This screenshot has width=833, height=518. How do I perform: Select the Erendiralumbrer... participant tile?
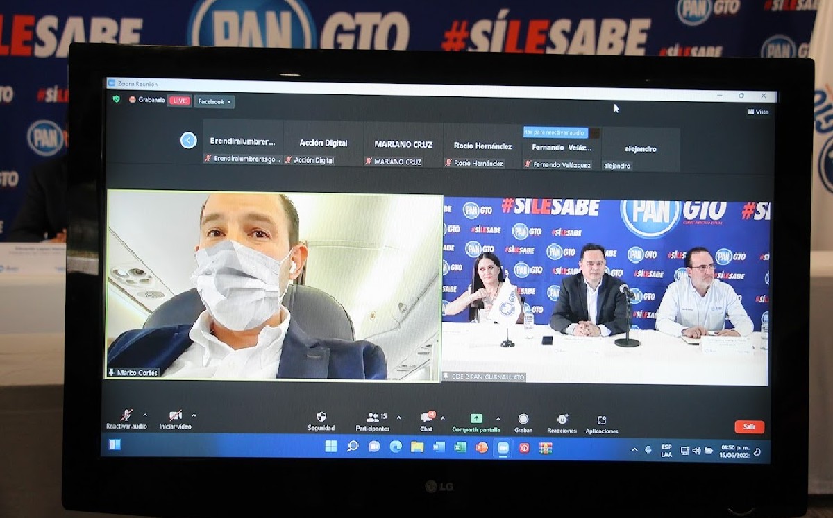coord(243,142)
